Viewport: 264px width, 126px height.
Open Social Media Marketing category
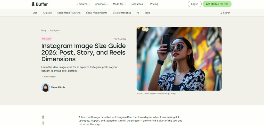point(69,13)
